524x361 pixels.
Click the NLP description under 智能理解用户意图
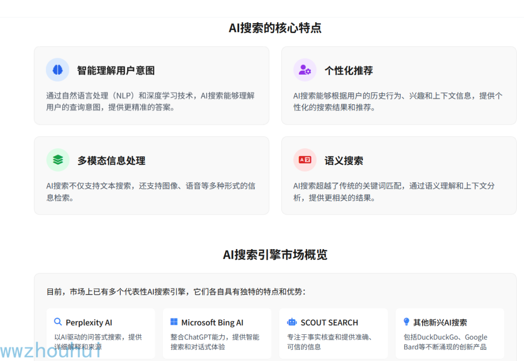(x=150, y=101)
